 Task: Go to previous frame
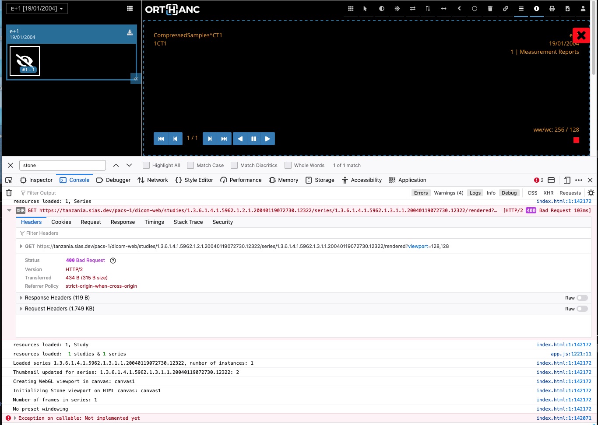[175, 139]
